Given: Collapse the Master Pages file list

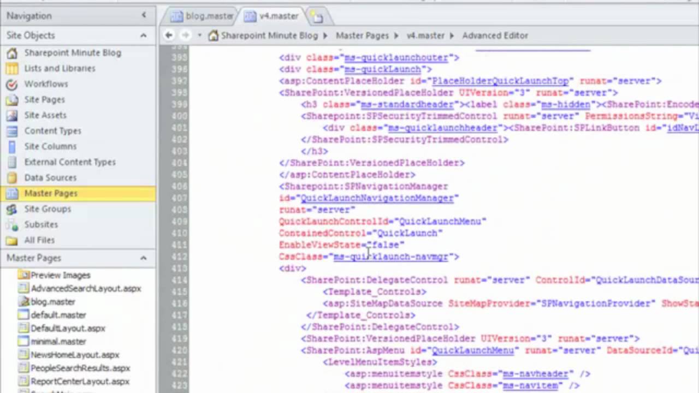Looking at the screenshot, I should pos(143,258).
